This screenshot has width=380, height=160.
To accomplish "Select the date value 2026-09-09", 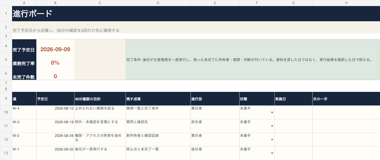I will [55, 46].
